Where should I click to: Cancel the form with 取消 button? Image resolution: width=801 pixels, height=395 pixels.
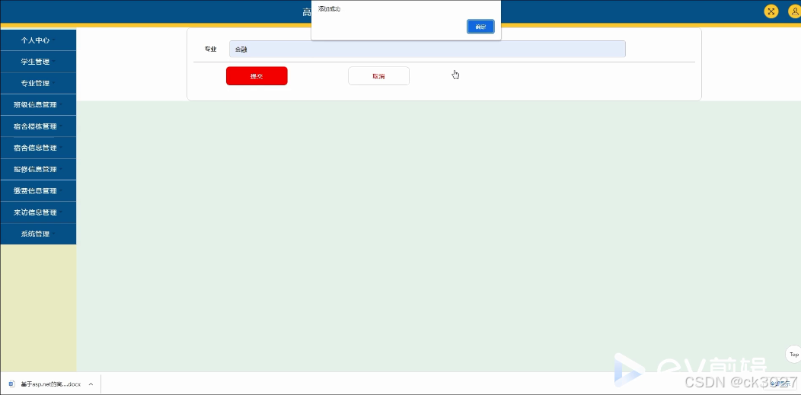click(378, 76)
